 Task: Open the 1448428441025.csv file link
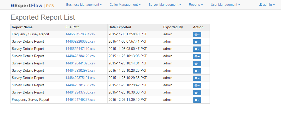click(80, 63)
